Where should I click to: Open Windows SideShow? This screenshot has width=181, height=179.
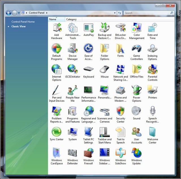click(x=120, y=156)
